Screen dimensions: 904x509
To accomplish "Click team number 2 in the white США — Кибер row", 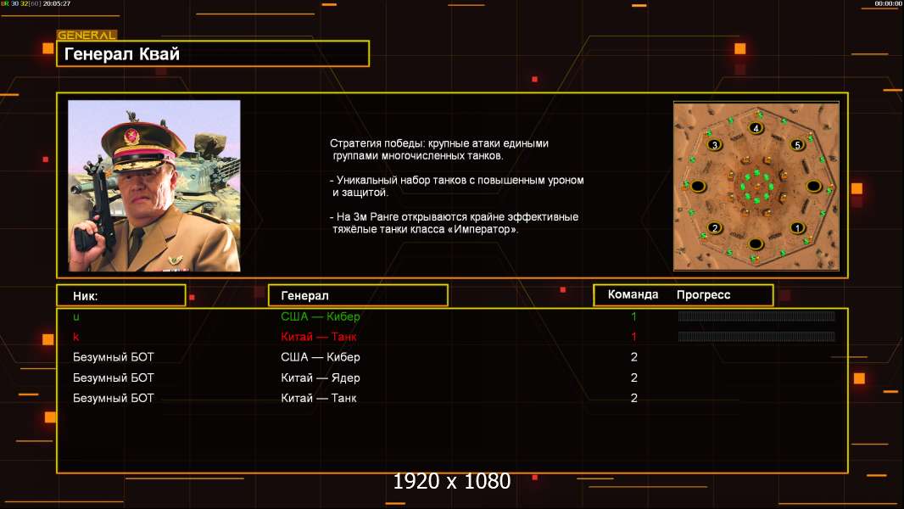I will point(634,357).
